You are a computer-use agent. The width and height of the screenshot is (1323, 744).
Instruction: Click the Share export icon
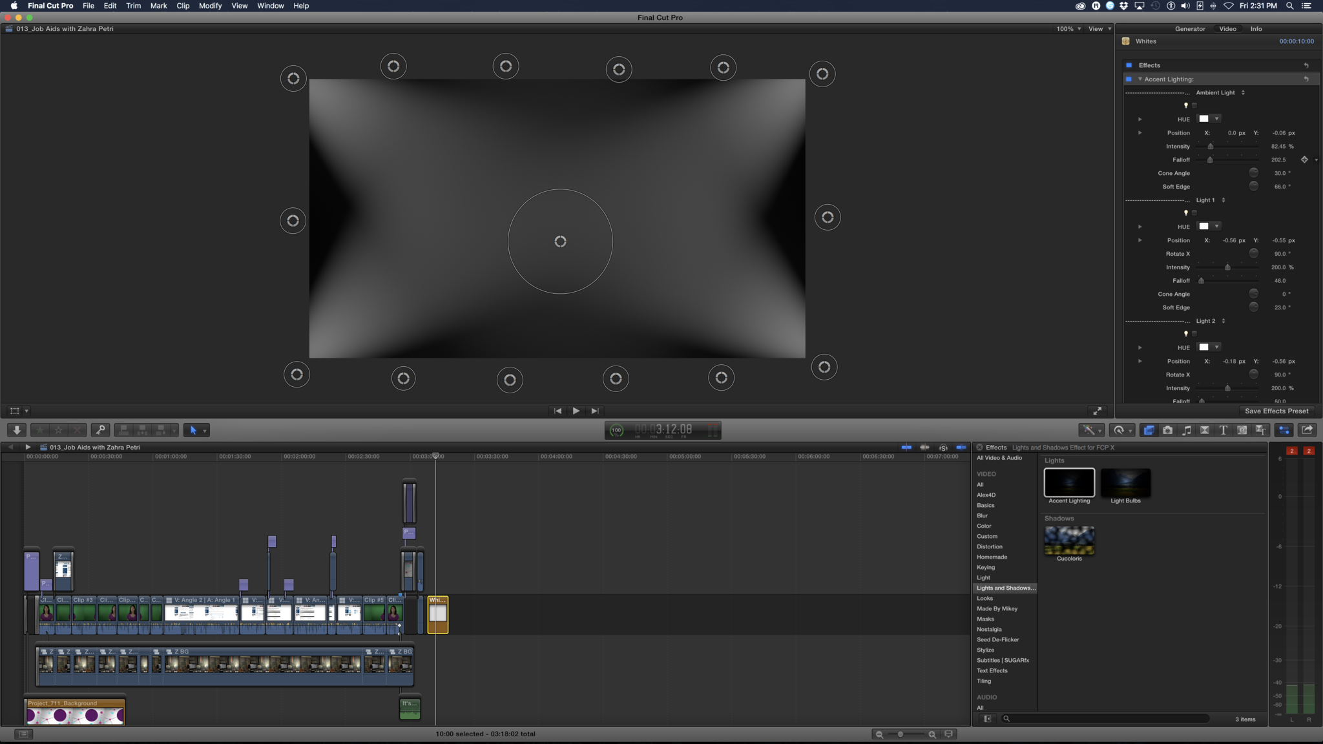1307,430
